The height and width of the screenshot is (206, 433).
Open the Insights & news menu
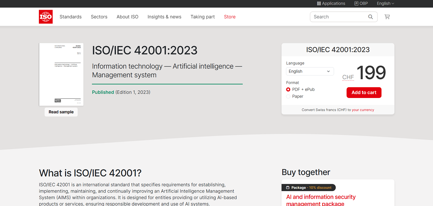click(164, 17)
